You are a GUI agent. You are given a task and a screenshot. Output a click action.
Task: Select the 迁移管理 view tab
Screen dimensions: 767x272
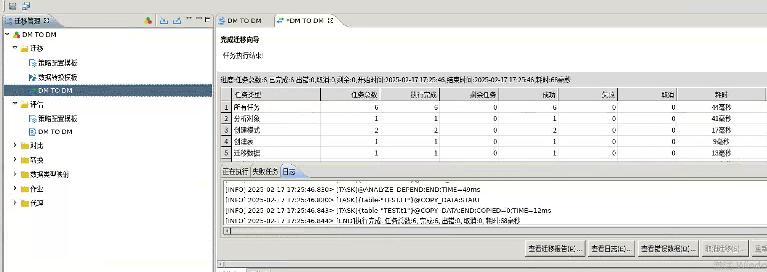click(27, 21)
